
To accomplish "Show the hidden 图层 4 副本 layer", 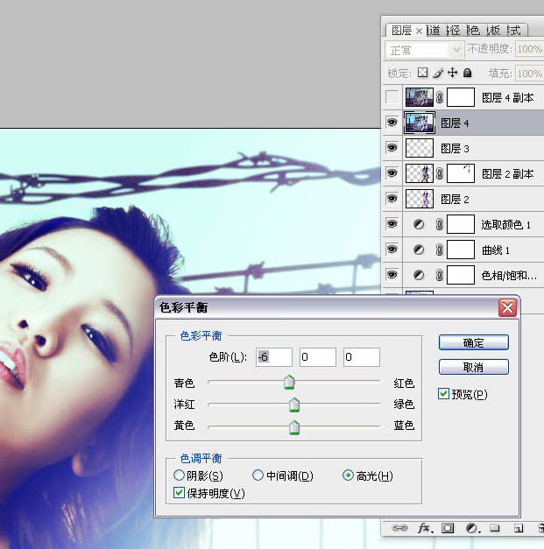I will point(392,98).
